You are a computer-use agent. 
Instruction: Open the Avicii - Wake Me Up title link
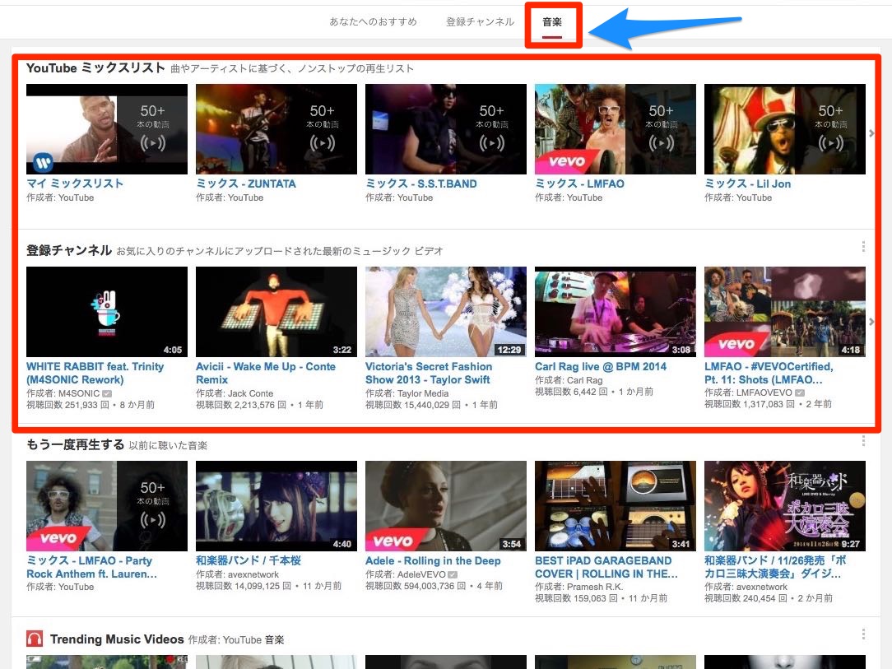click(x=266, y=374)
